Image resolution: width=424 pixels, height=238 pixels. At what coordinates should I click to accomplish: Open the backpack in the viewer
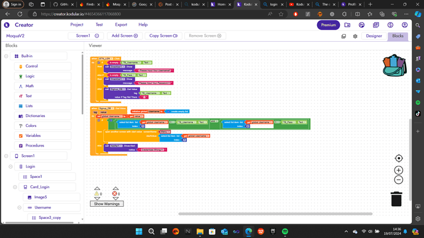[x=395, y=65]
